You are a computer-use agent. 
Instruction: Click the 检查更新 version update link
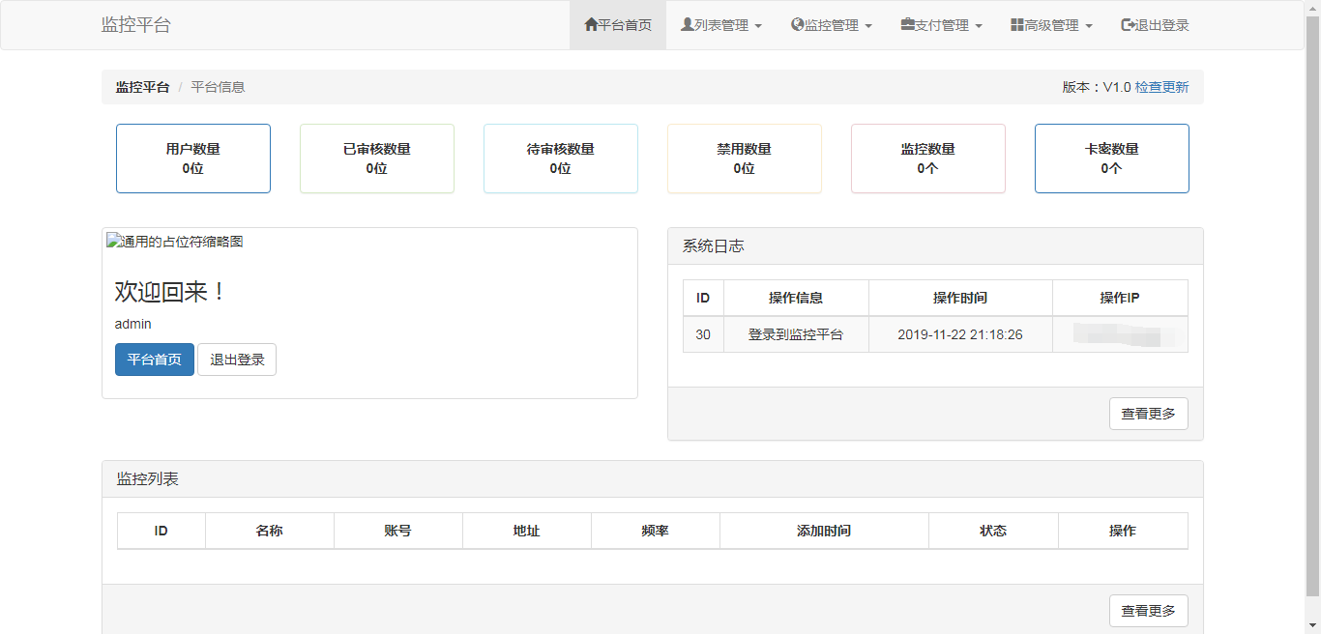(1160, 86)
